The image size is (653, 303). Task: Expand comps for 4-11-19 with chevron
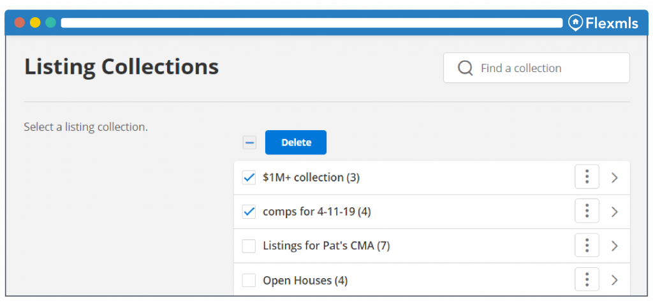(615, 212)
